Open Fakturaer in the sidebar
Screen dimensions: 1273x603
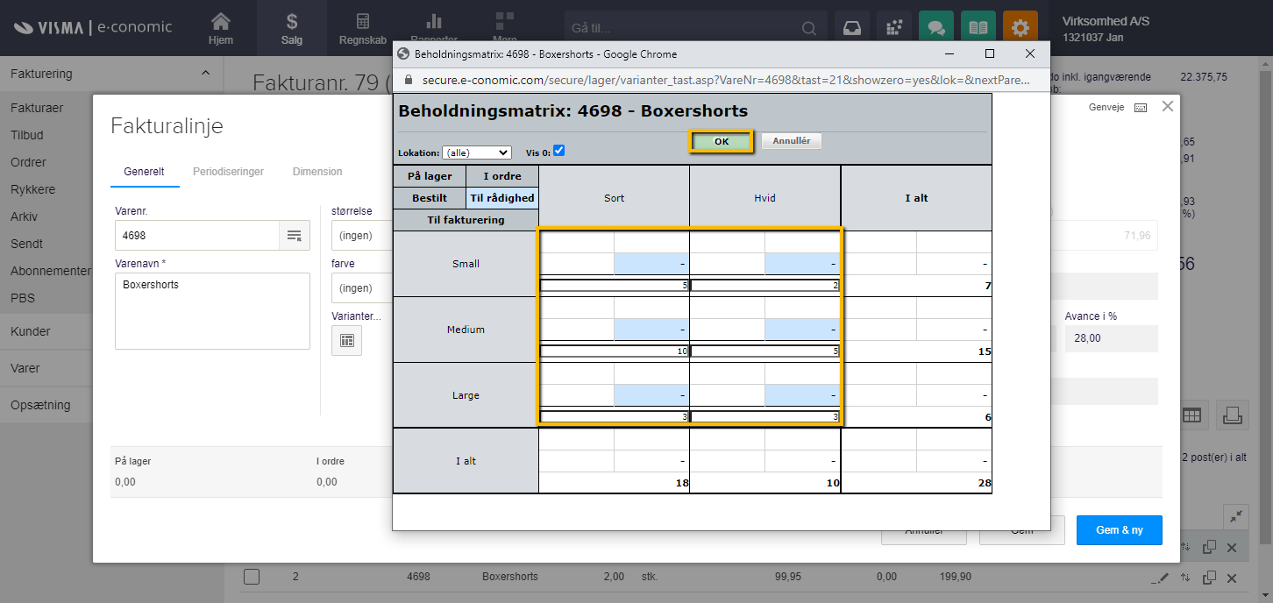coord(37,108)
